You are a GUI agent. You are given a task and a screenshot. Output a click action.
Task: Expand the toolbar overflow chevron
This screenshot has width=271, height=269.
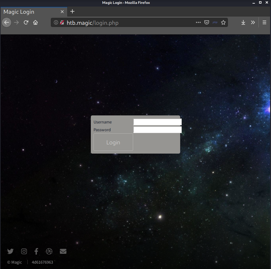pos(253,22)
